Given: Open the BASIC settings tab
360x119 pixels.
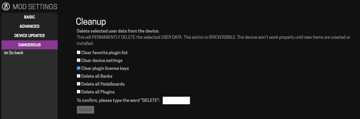Looking at the screenshot, I should pos(30,17).
